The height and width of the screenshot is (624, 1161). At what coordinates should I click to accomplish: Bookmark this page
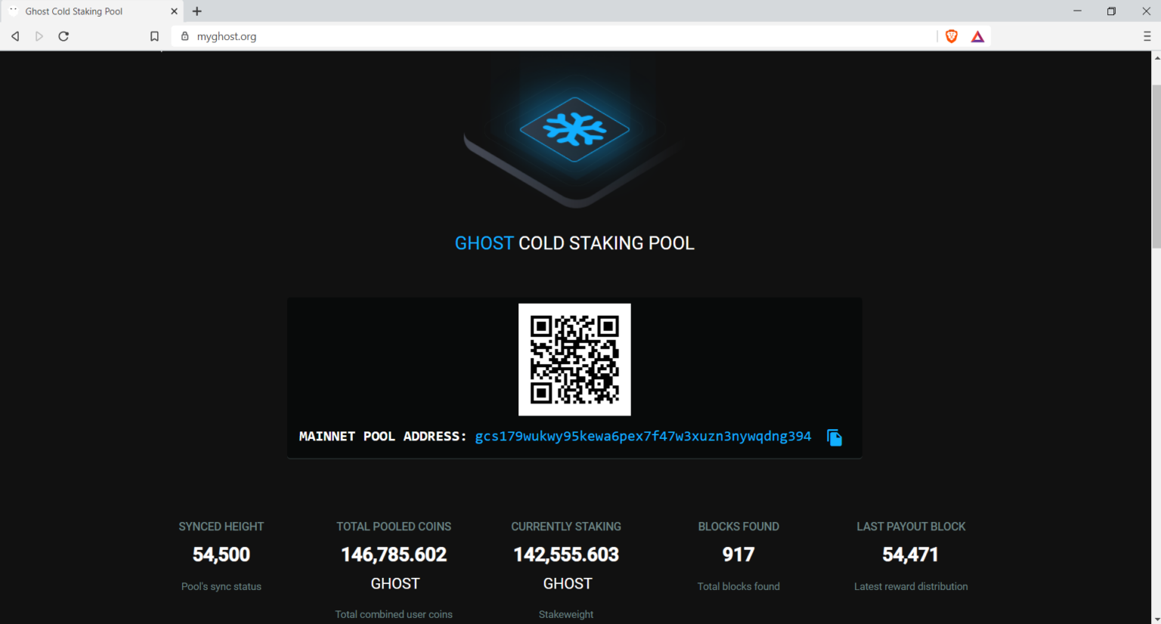154,36
